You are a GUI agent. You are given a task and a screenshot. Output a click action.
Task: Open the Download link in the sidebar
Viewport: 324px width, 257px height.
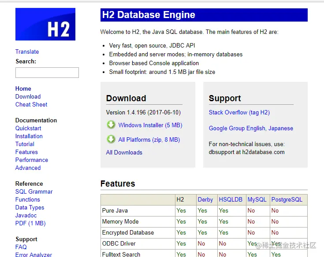[28, 96]
